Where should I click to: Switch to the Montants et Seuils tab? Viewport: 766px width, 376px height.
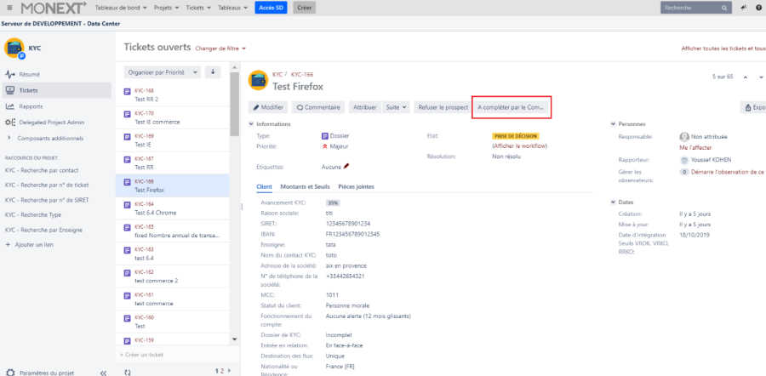click(x=304, y=186)
